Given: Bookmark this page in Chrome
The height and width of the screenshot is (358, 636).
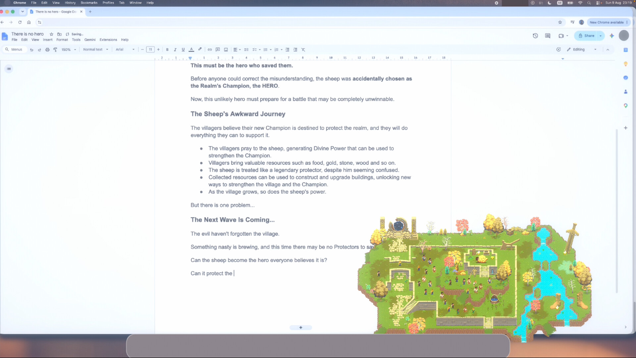Looking at the screenshot, I should pos(560,22).
